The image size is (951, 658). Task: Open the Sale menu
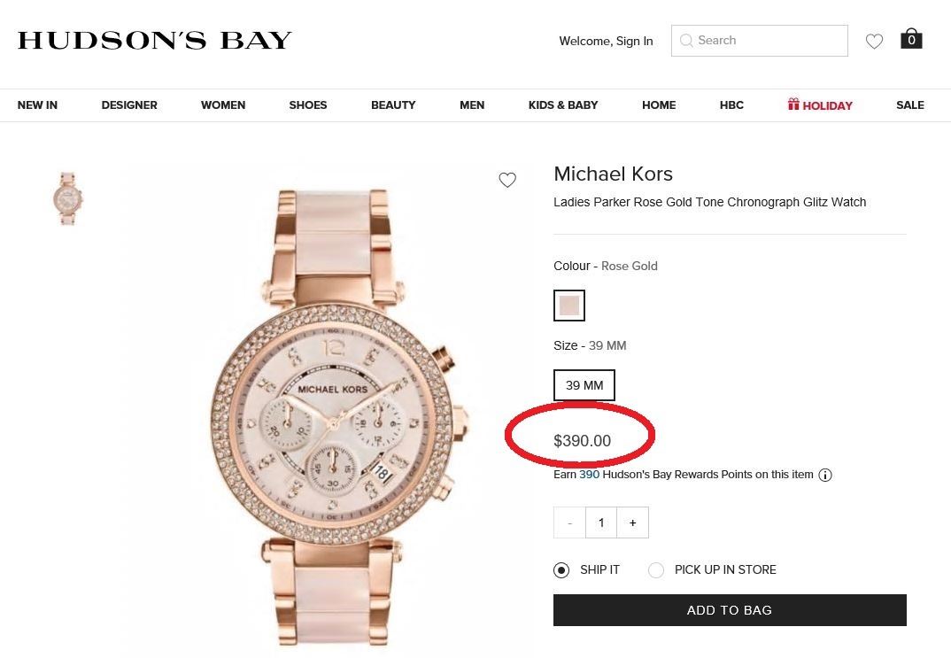[x=909, y=105]
